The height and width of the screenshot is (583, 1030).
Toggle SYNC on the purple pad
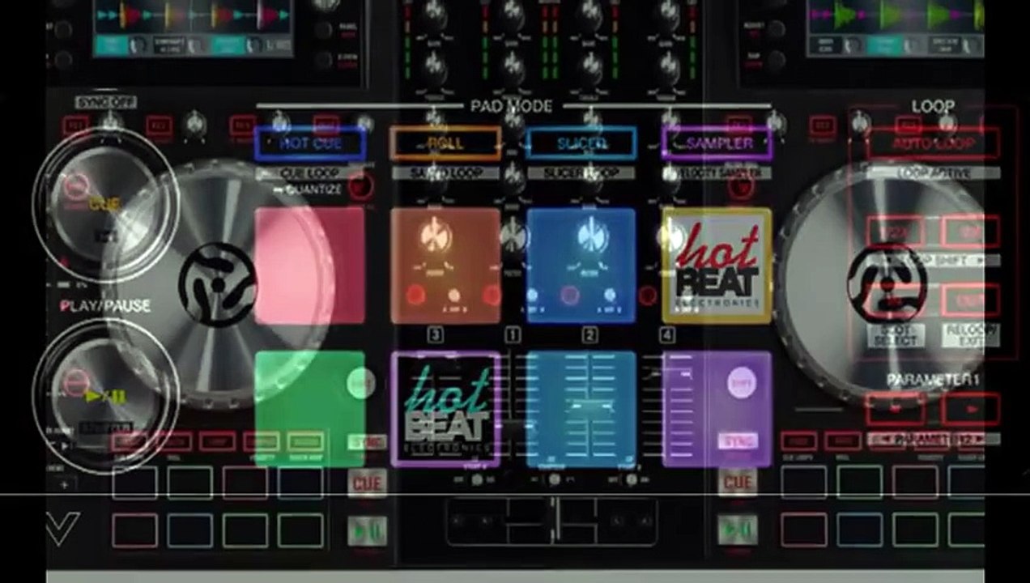[738, 441]
